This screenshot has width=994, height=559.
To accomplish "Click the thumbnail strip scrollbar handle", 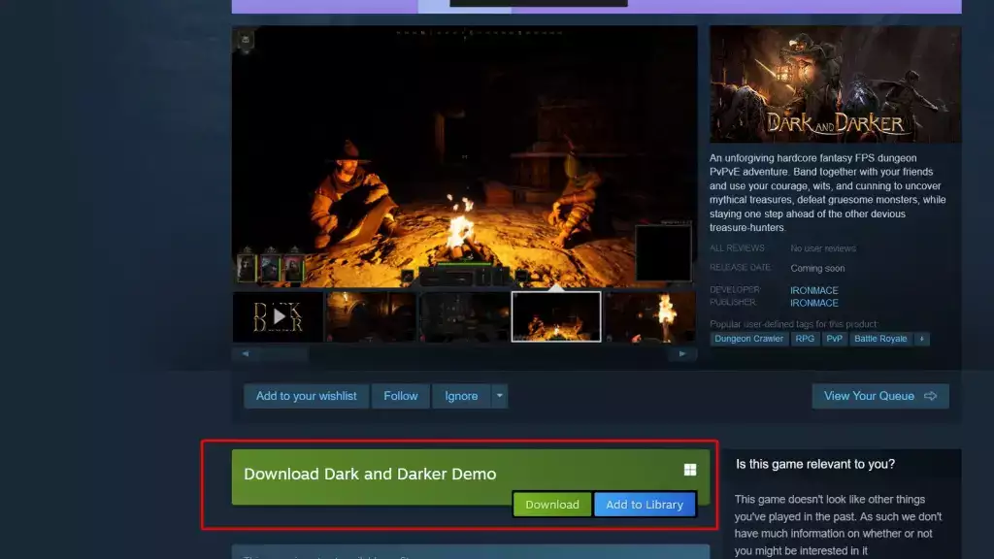I will tap(284, 353).
